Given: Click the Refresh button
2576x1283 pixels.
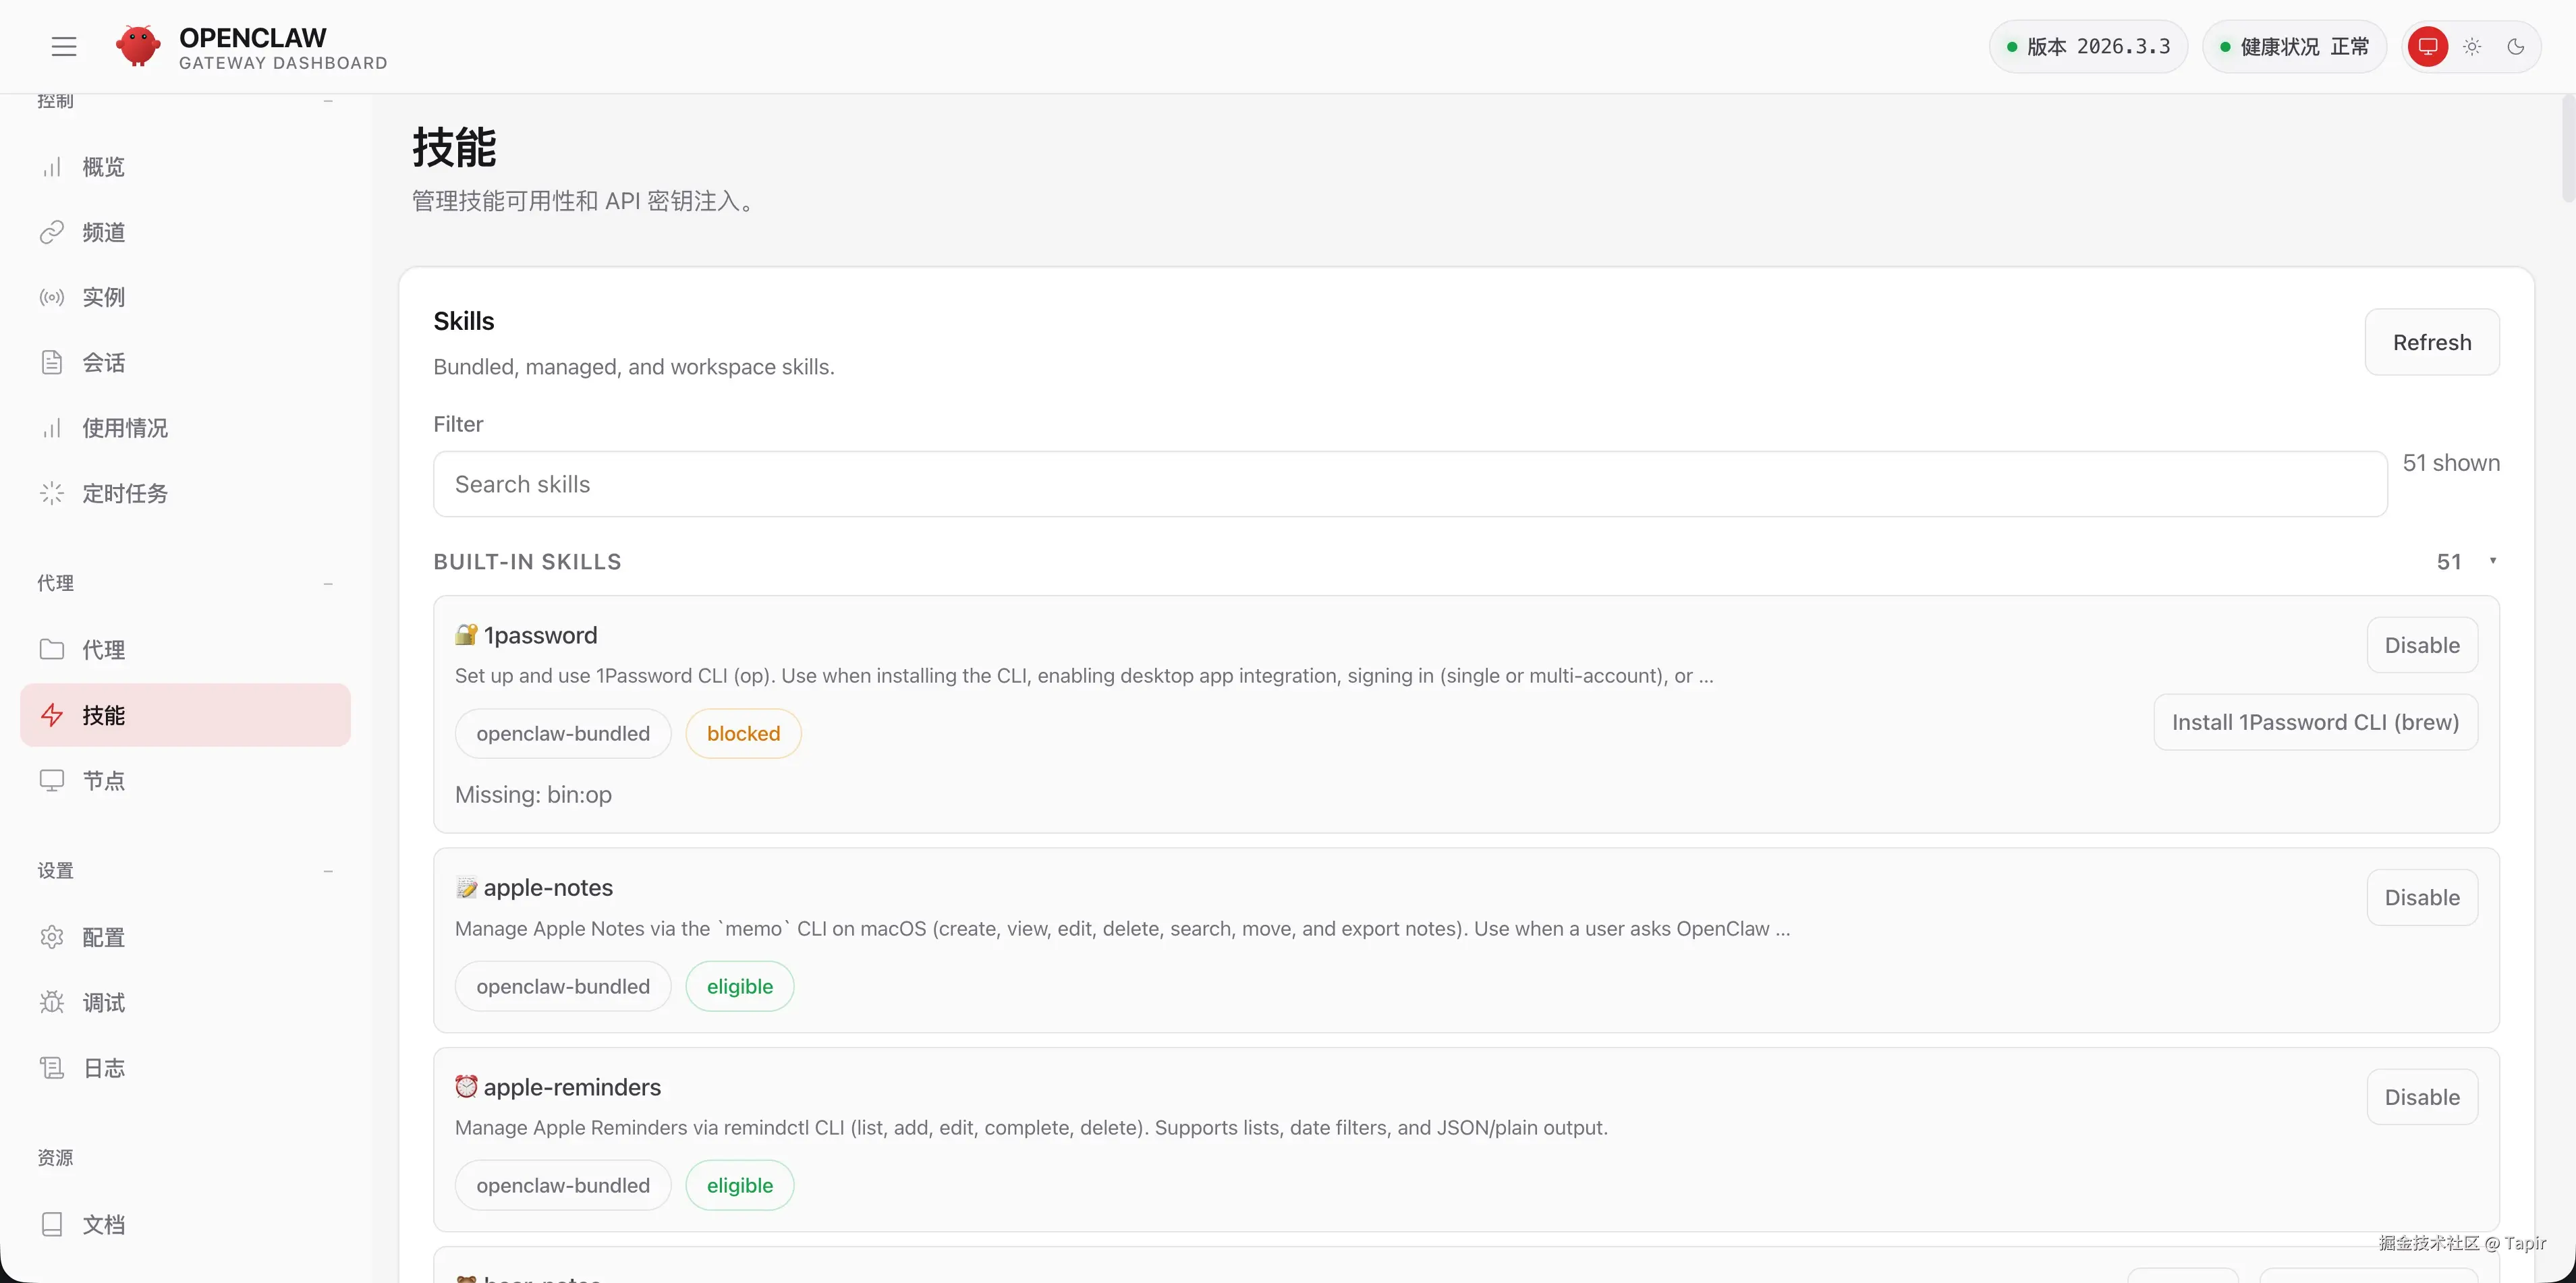Looking at the screenshot, I should click(2431, 342).
